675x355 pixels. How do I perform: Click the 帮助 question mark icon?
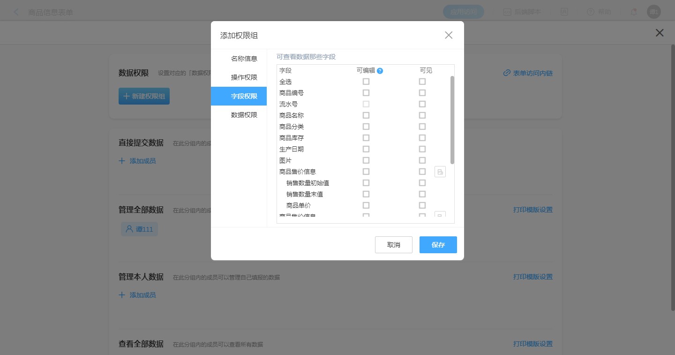[590, 12]
